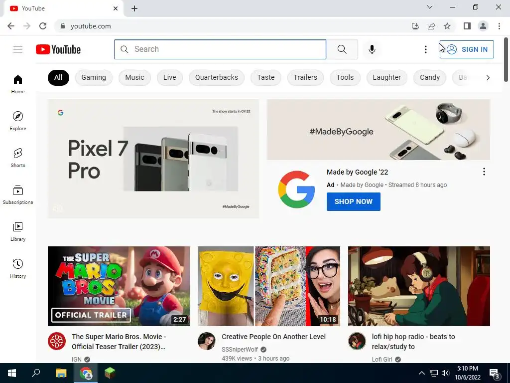Go to Home in sidebar
The width and height of the screenshot is (510, 383).
tap(18, 84)
